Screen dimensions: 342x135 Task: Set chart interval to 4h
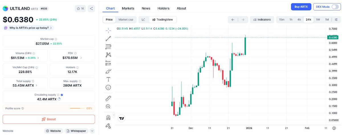point(299,20)
